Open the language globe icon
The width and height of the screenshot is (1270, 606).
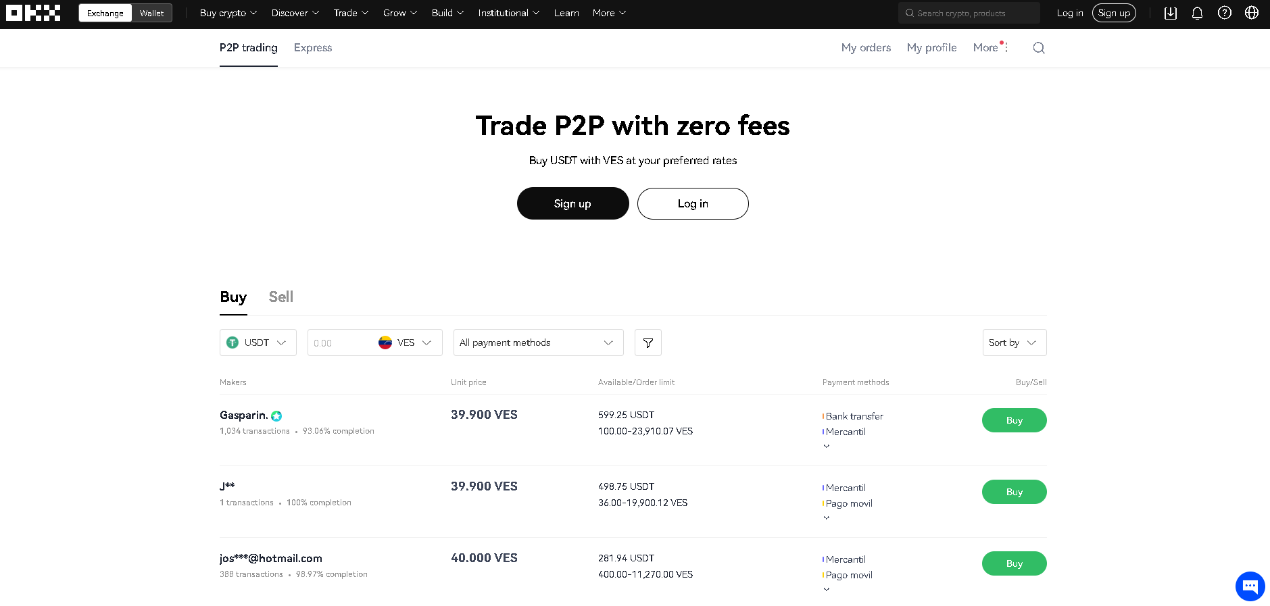coord(1252,13)
